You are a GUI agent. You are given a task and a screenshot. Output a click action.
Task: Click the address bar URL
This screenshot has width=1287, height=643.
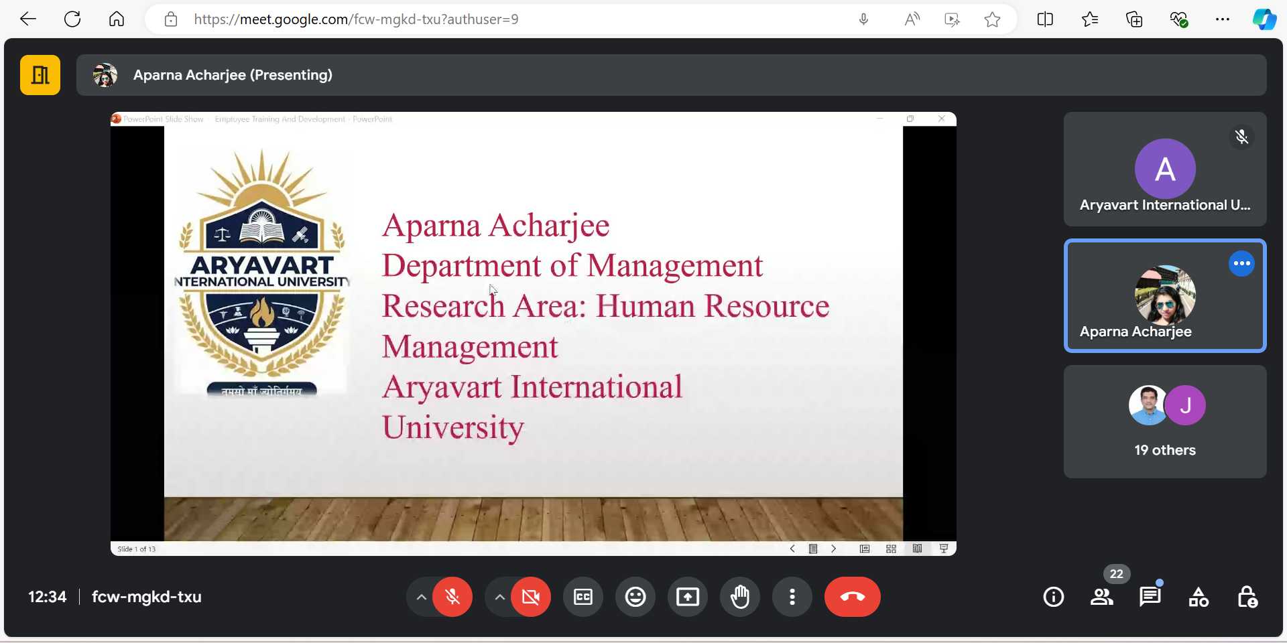pyautogui.click(x=356, y=19)
